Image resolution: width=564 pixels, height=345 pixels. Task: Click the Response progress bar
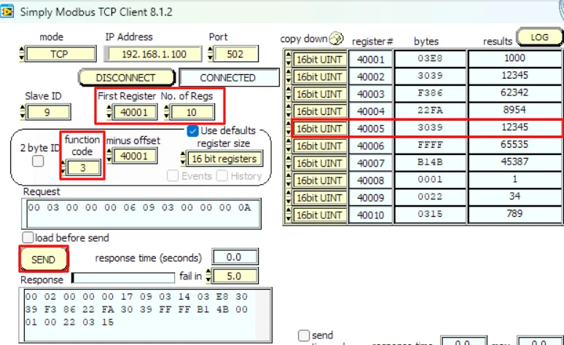[123, 277]
